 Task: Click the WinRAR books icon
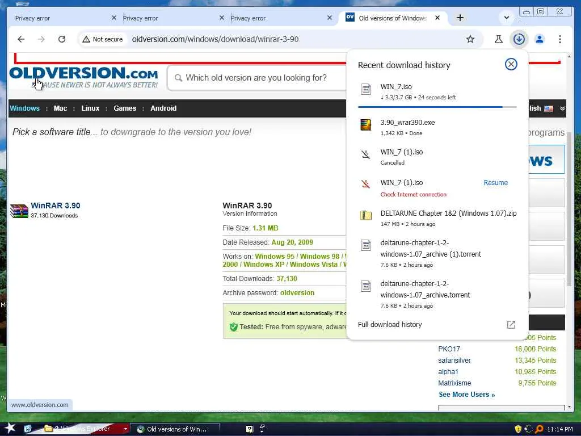click(x=19, y=211)
